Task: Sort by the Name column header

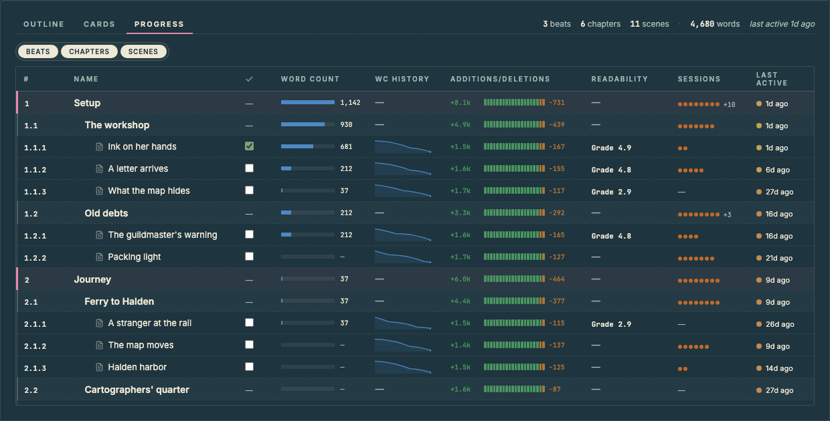Action: pos(86,79)
